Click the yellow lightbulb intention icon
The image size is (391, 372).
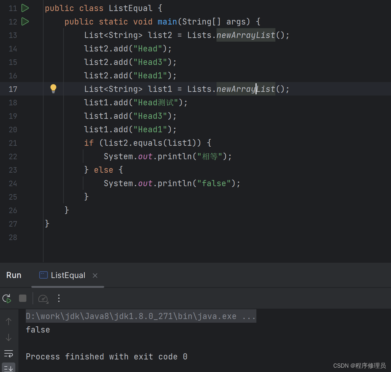[x=53, y=88]
